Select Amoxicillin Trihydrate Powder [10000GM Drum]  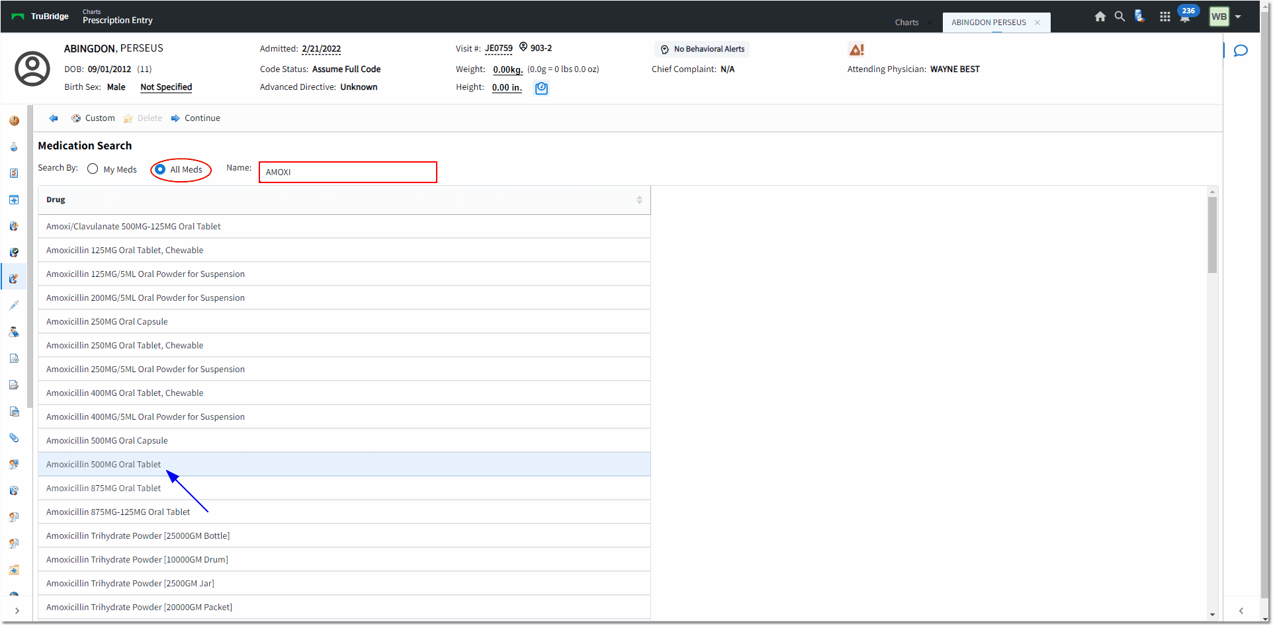coord(344,559)
